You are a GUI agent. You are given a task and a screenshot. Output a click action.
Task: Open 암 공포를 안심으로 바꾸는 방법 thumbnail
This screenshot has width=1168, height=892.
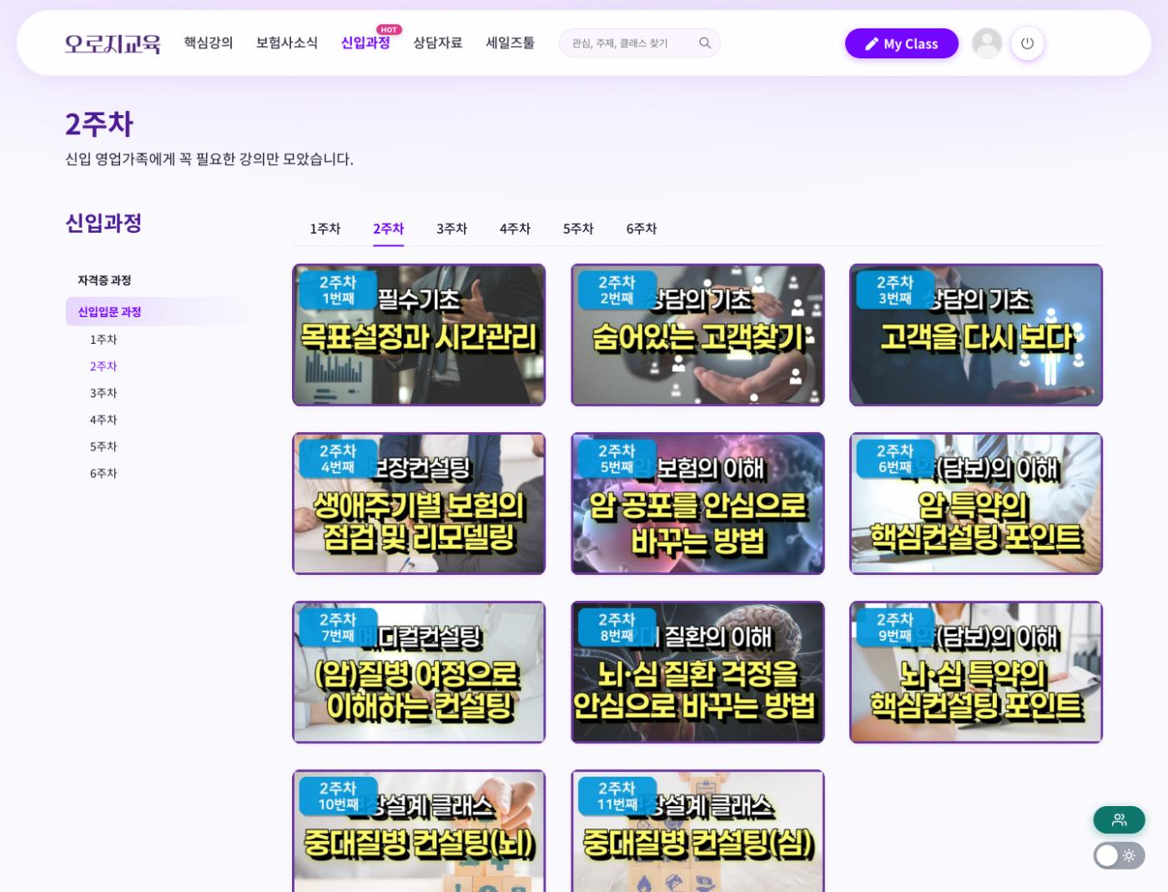[697, 503]
